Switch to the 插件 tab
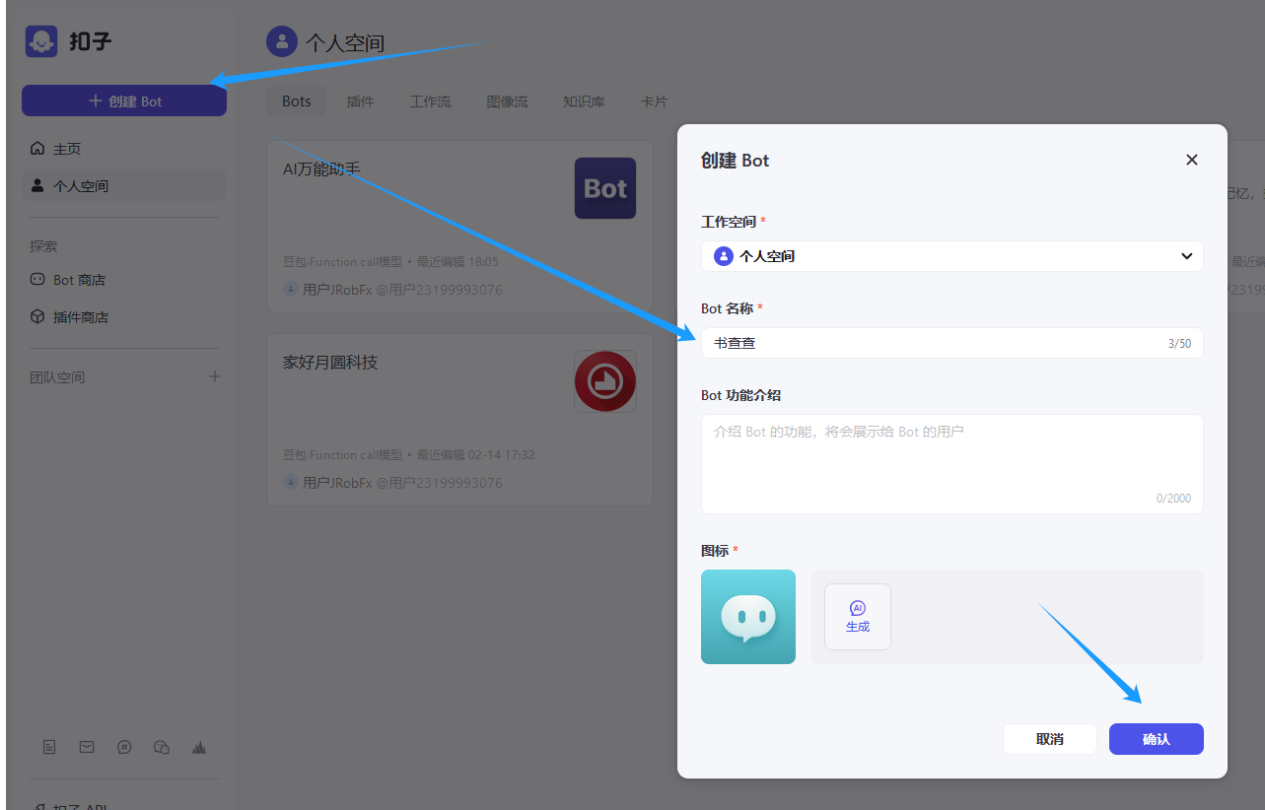 (x=360, y=101)
